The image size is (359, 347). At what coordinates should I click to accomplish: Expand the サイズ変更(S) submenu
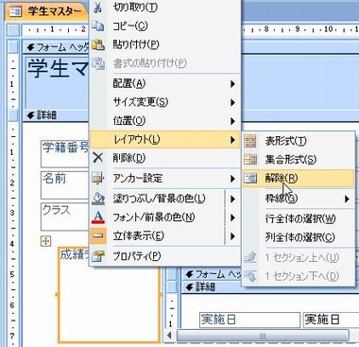tap(165, 102)
